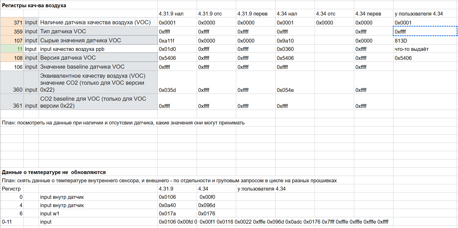
Task: Select cell 'Тип датчика VOC'
Action: (98, 32)
